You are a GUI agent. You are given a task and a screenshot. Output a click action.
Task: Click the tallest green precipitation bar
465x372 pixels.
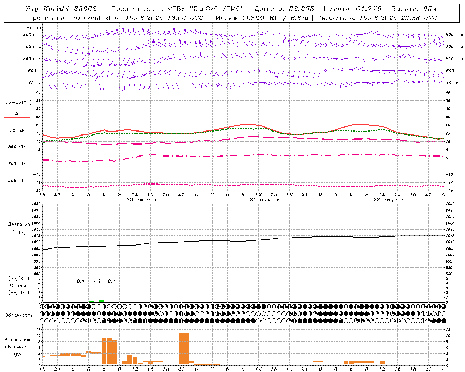[102, 301]
